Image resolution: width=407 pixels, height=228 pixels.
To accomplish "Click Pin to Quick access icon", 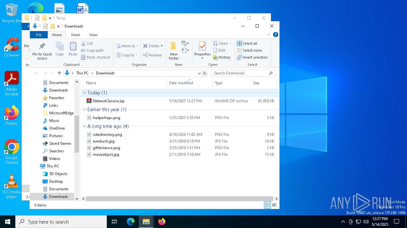I will 42,47.
